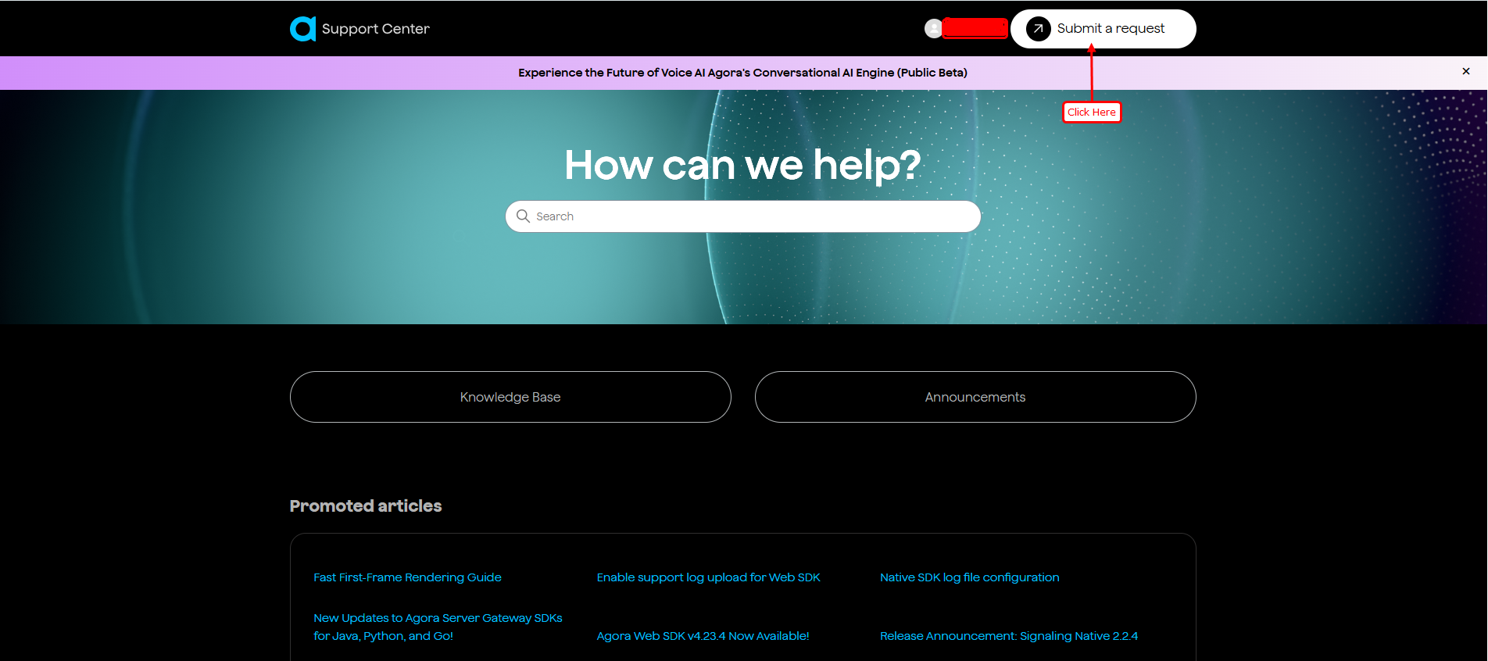Open Native SDK log file configuration article
The image size is (1488, 661).
click(x=969, y=577)
